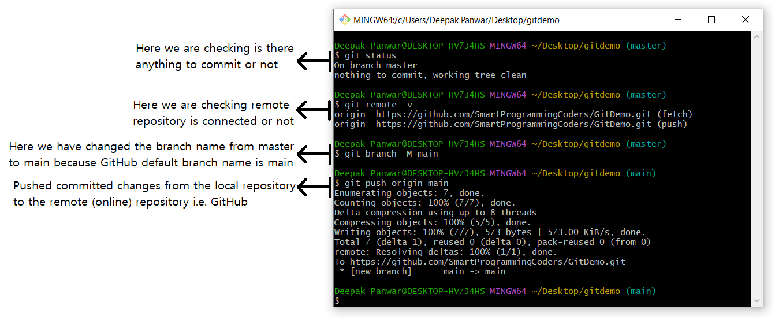Viewport: 775px width, 320px height.
Task: Maximize the MINGW64 terminal window
Action: [711, 20]
